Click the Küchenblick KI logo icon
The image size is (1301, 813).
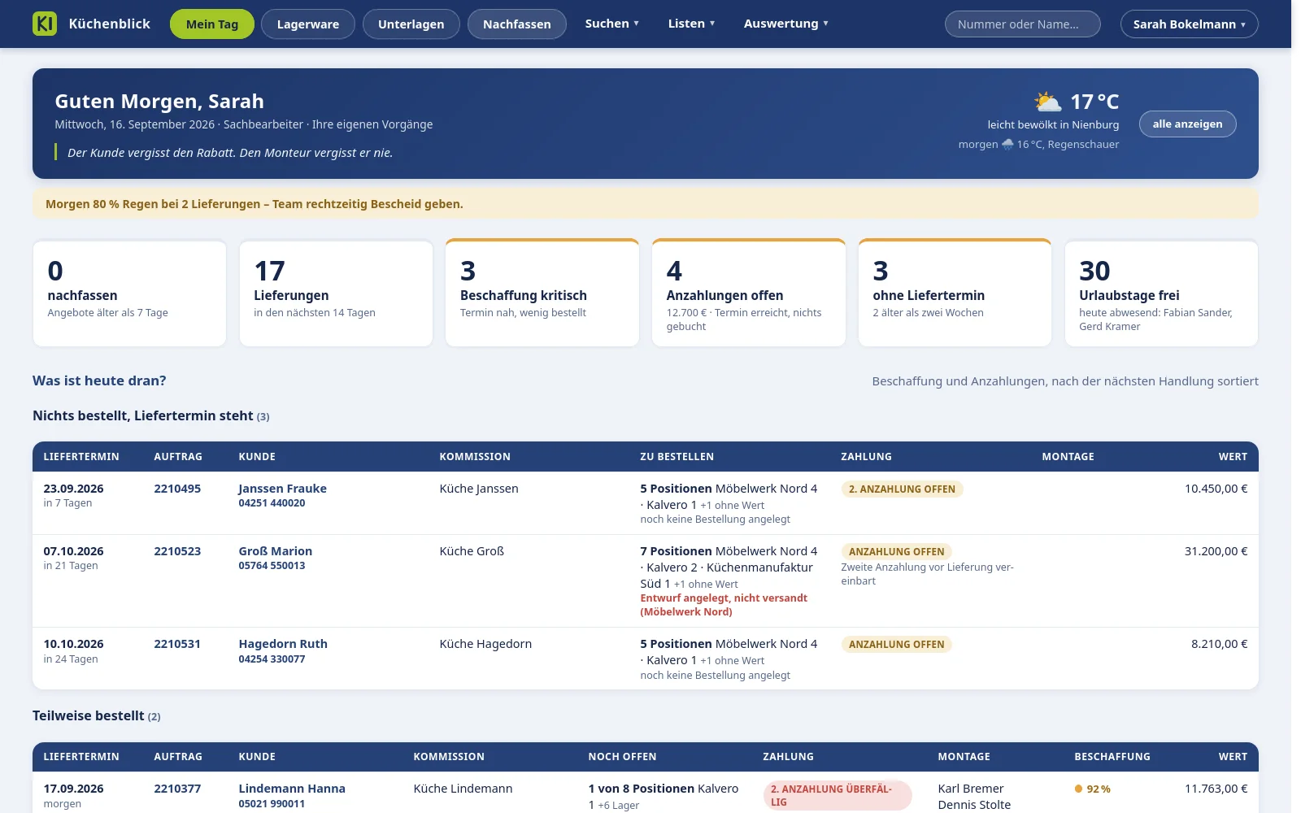pyautogui.click(x=45, y=24)
